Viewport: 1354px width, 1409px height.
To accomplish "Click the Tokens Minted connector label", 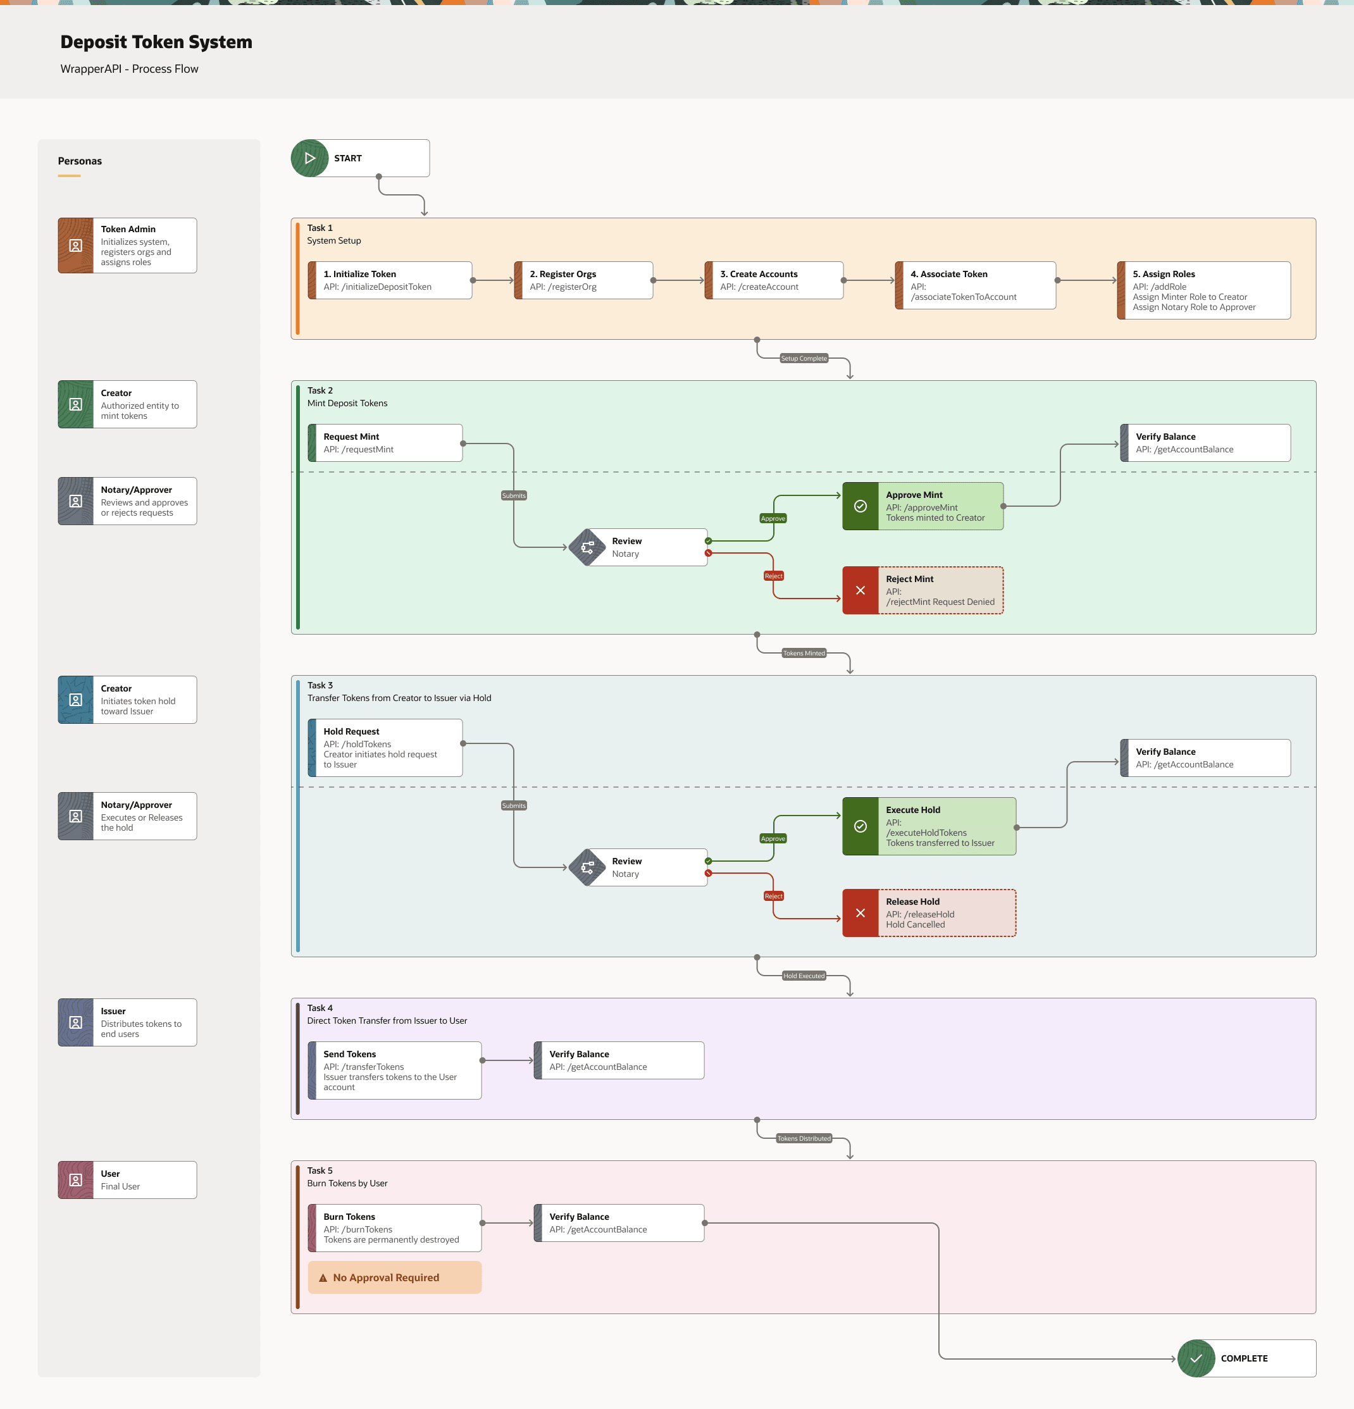I will pos(804,653).
